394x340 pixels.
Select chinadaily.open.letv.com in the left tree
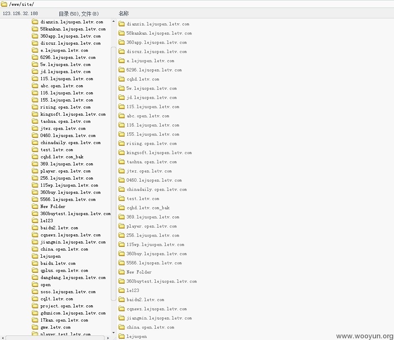point(70,142)
